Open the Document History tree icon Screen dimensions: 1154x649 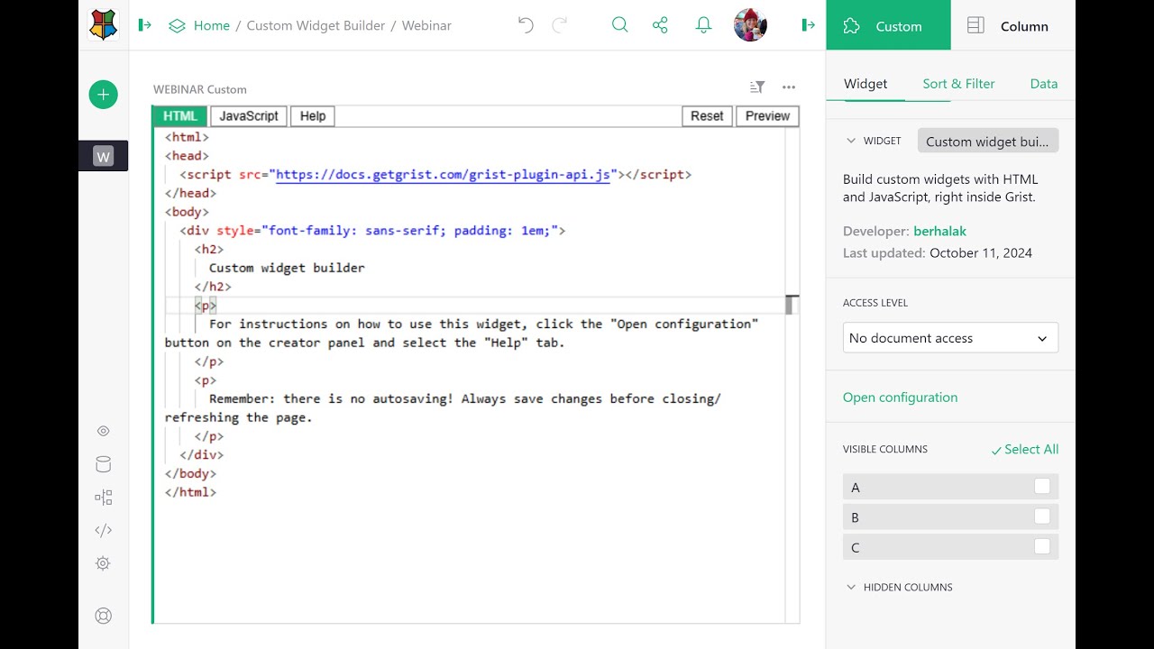click(104, 497)
